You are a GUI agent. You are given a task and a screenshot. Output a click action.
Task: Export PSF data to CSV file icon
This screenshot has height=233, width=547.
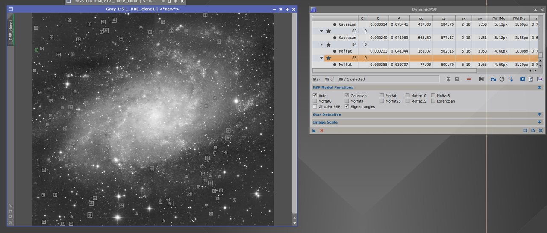click(540, 79)
